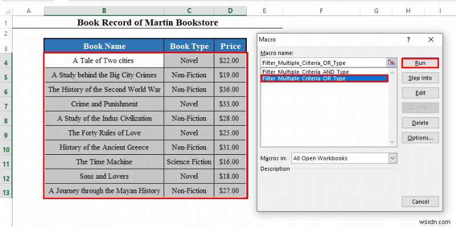Click the $33.00 price cell

pos(230,104)
